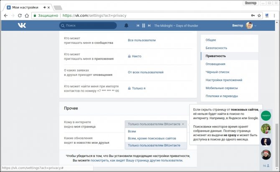
Task: Pause the playing track
Action: pyautogui.click(x=144, y=26)
